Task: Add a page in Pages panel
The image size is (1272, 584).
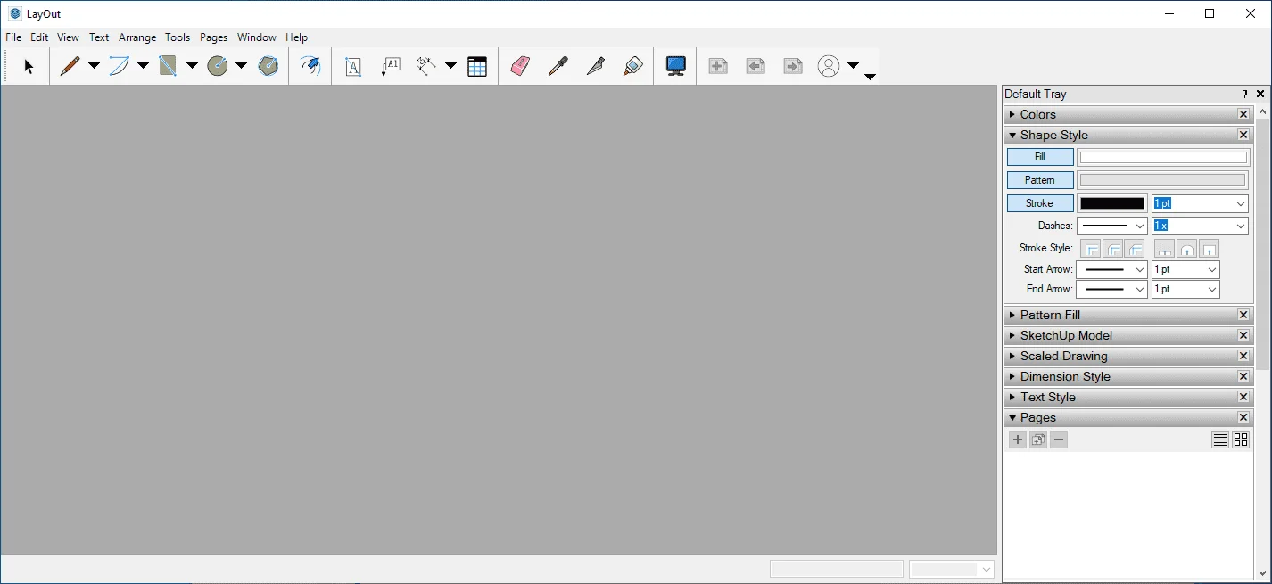Action: (1018, 440)
